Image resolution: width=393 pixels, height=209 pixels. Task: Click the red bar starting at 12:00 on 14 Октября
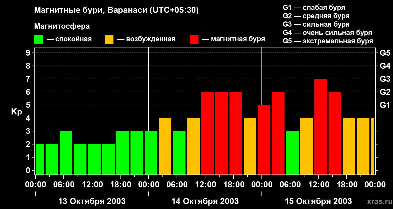click(208, 133)
